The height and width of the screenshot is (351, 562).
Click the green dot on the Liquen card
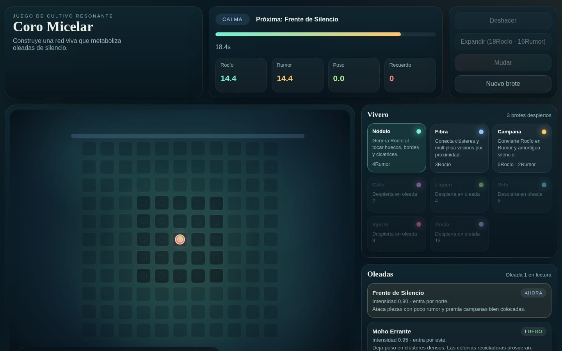(481, 185)
